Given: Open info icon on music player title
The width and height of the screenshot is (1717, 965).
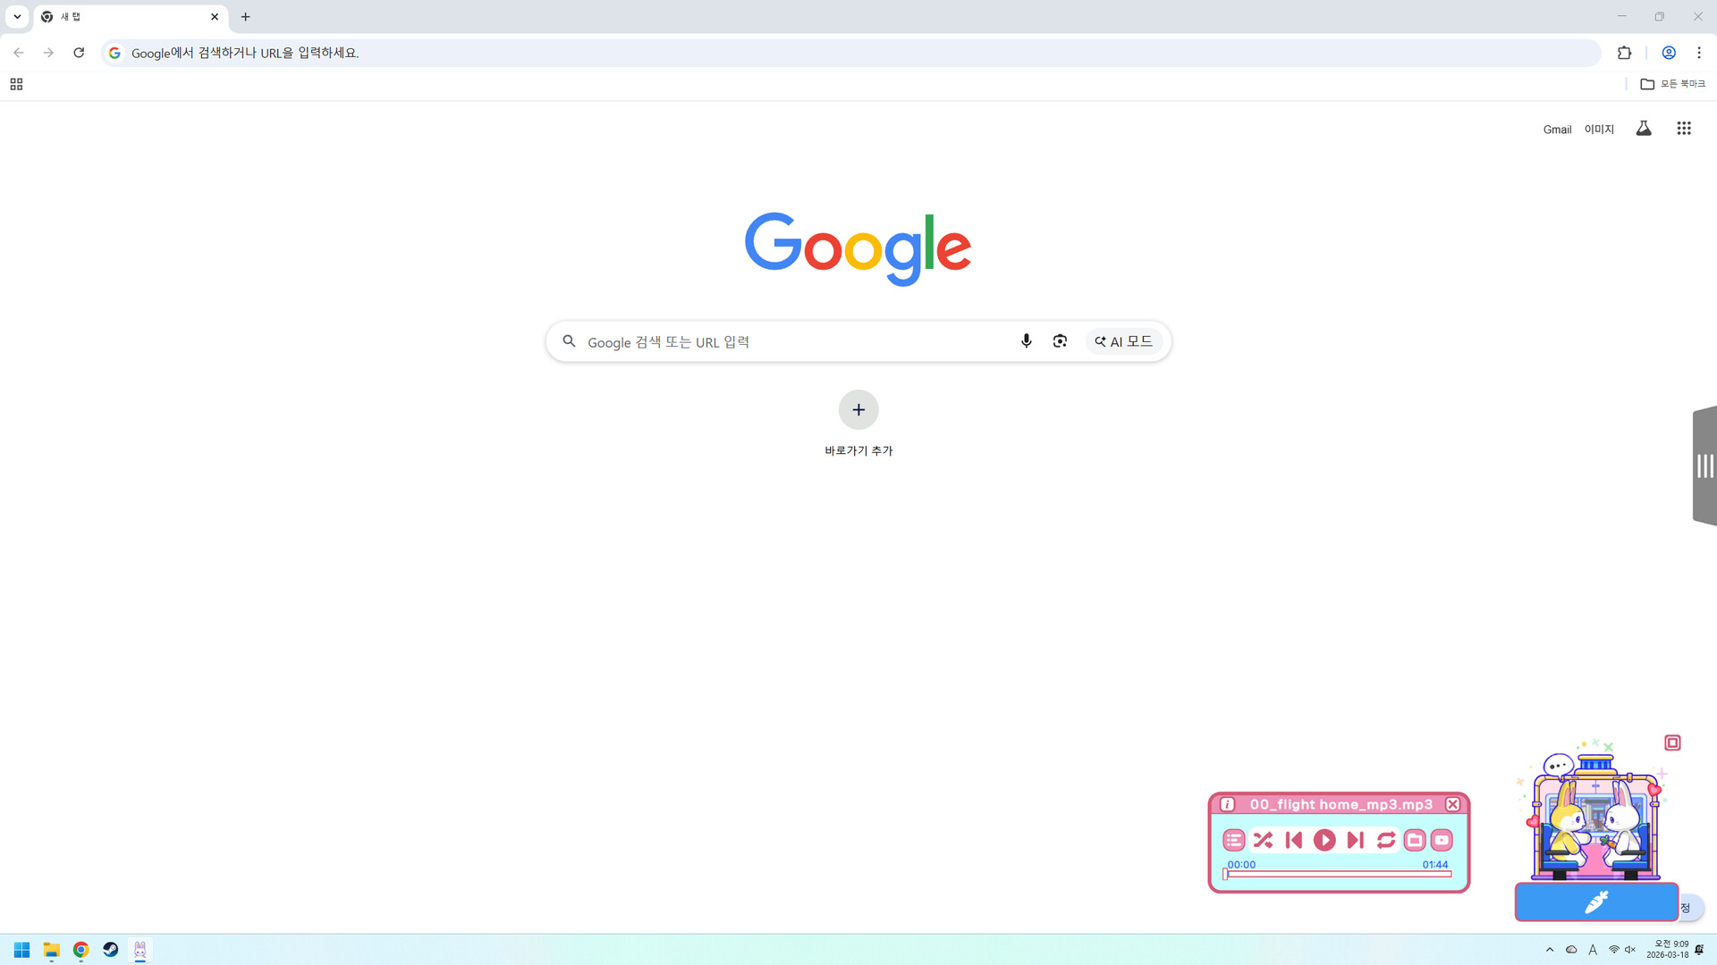Looking at the screenshot, I should [1227, 804].
